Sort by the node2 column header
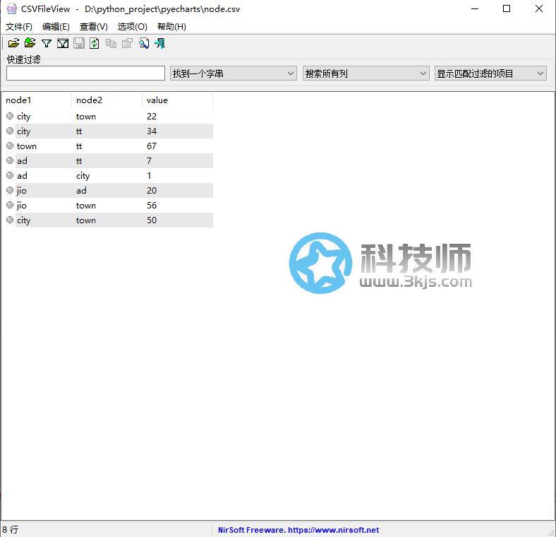The height and width of the screenshot is (537, 556). 107,100
